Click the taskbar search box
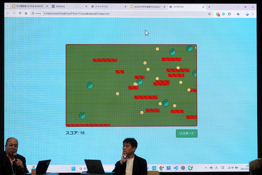The height and width of the screenshot is (175, 262). tap(83, 168)
